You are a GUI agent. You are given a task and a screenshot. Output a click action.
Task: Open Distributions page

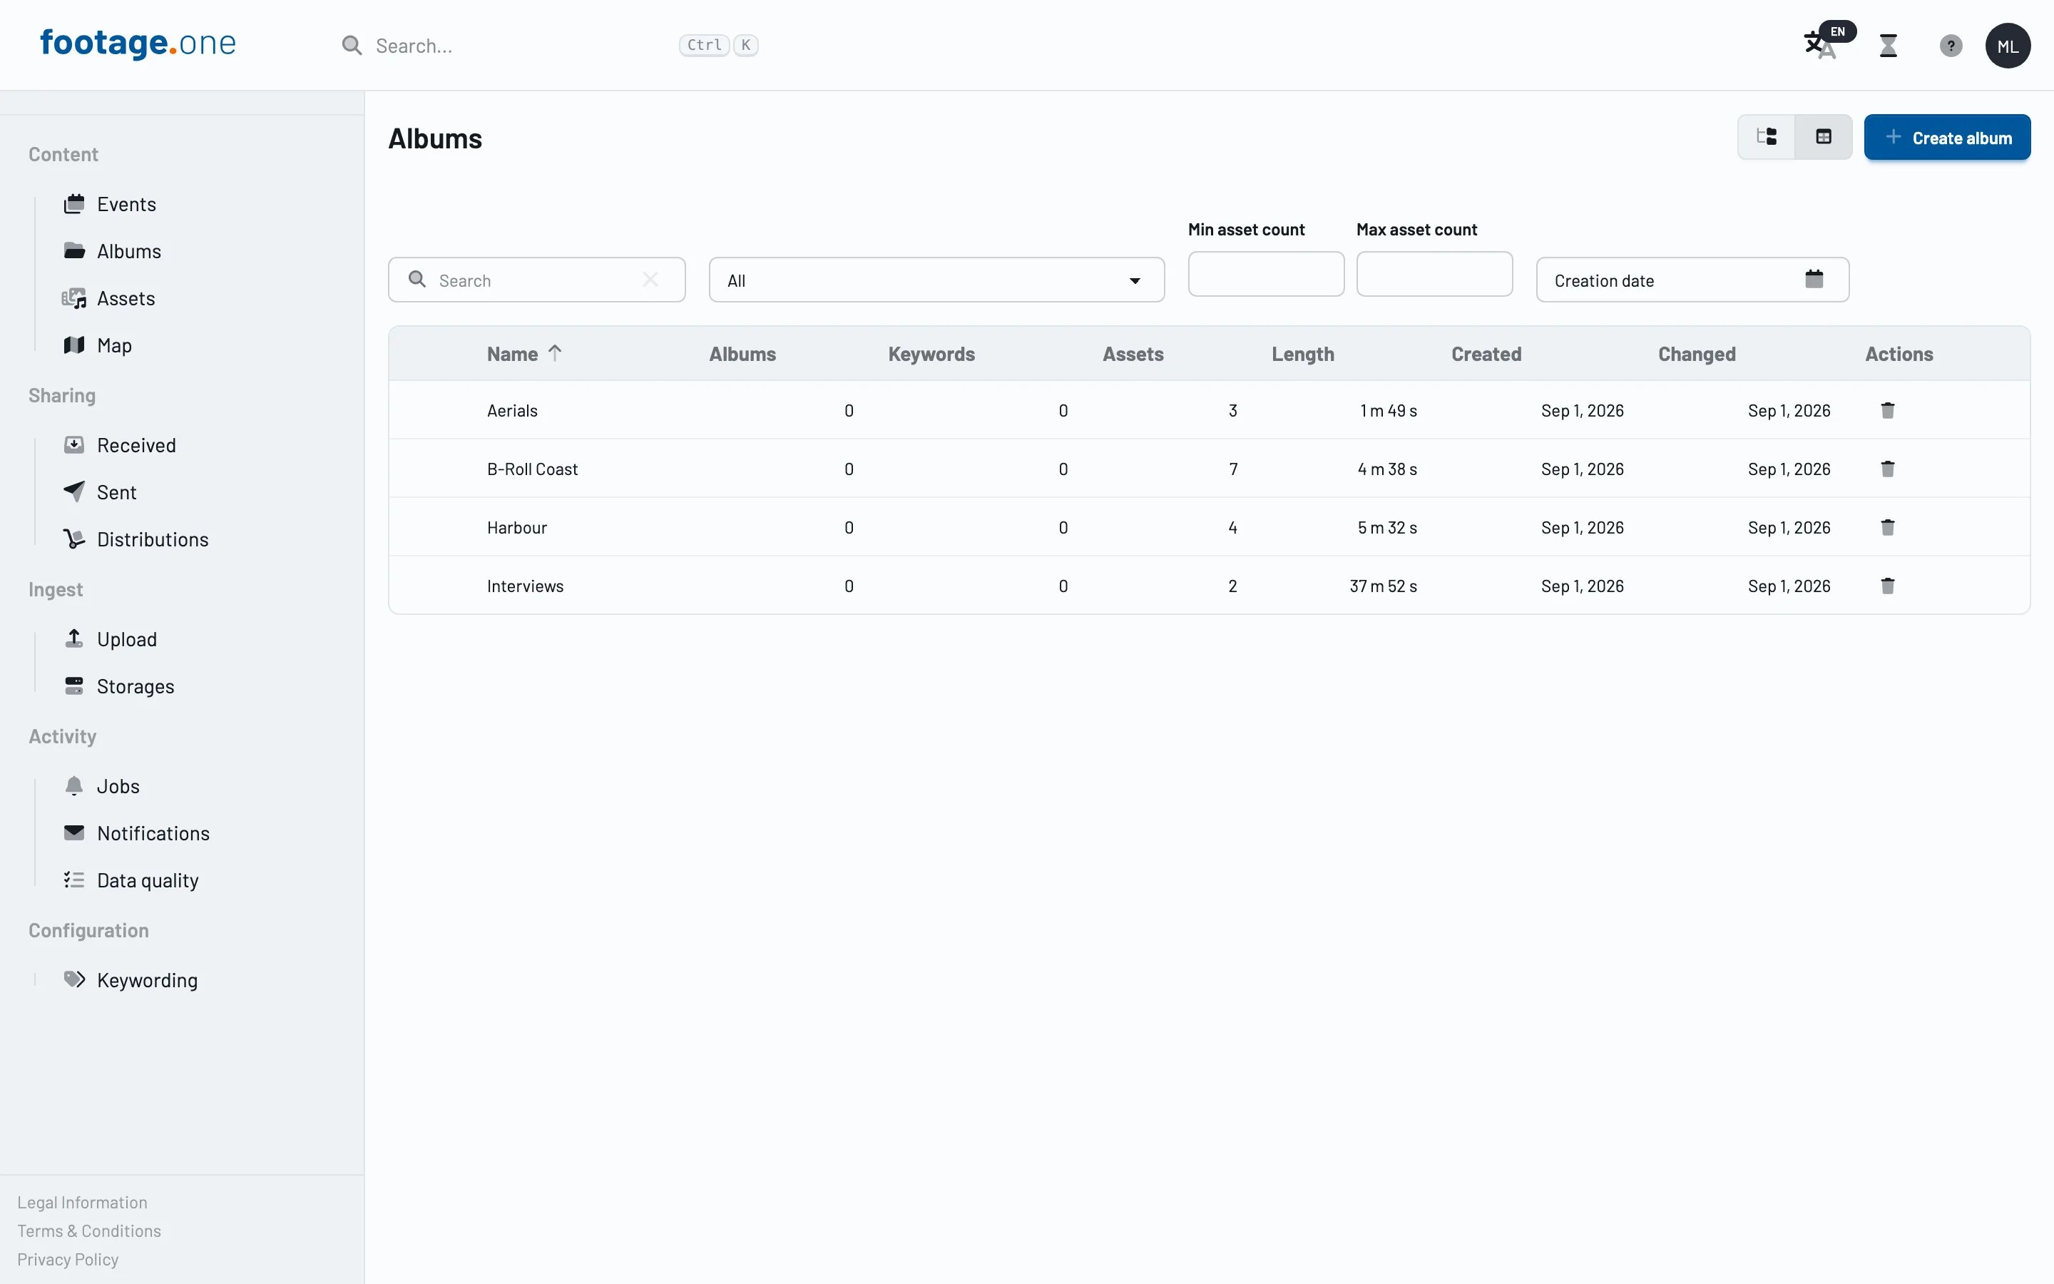click(x=152, y=539)
